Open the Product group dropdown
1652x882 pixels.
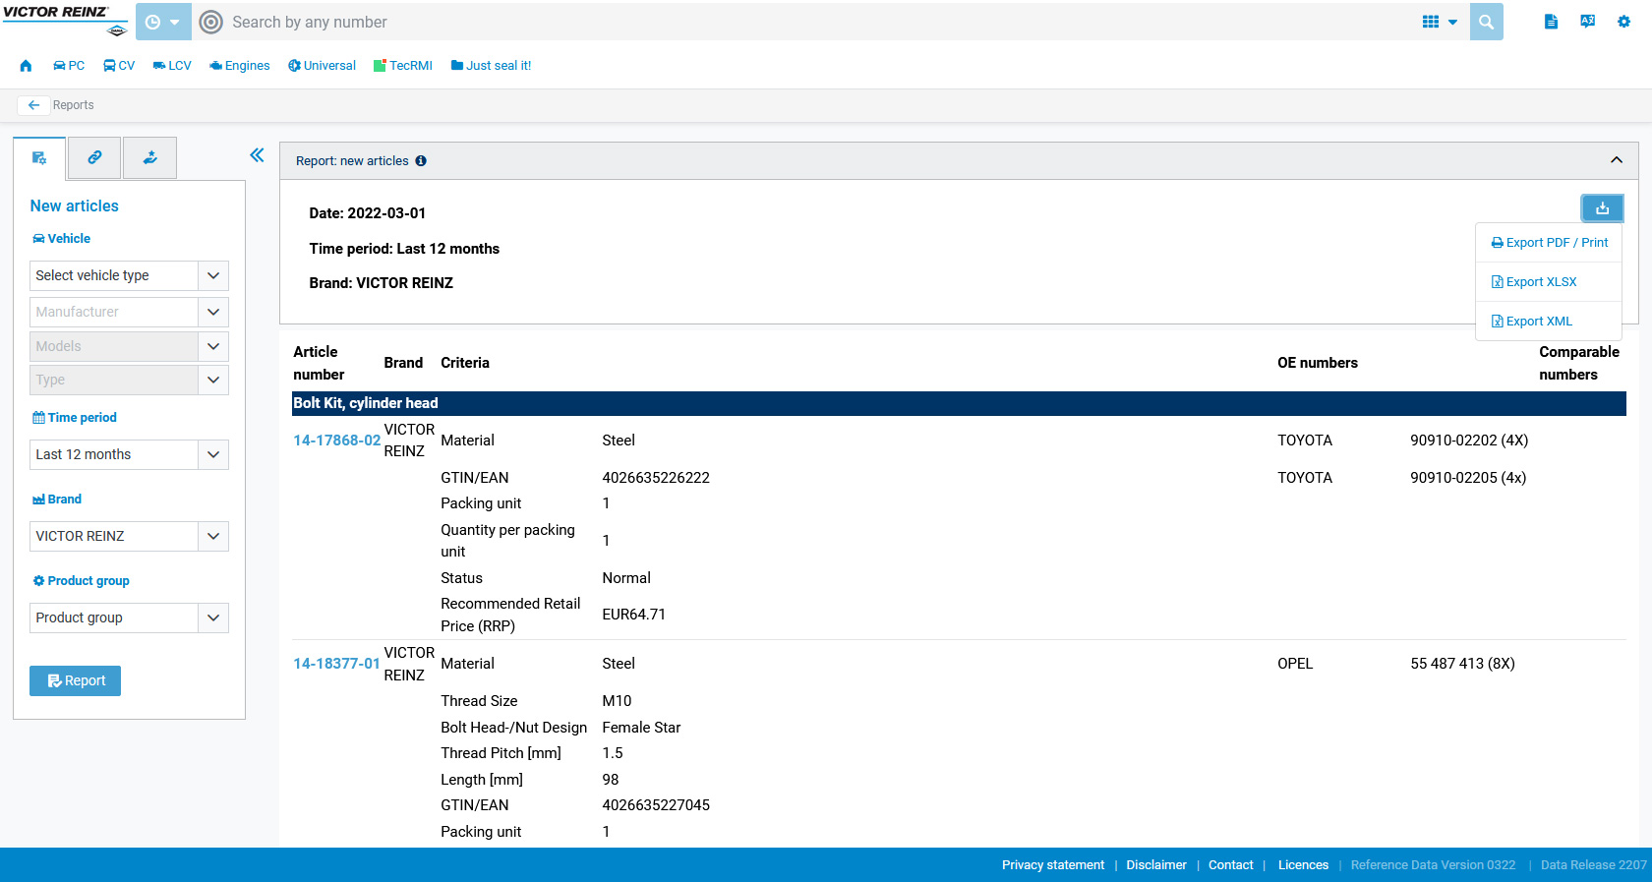(x=129, y=617)
